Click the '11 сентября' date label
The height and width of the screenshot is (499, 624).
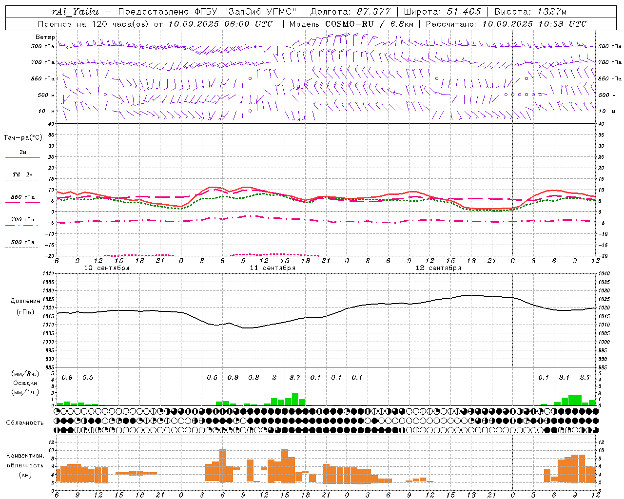coord(273,268)
